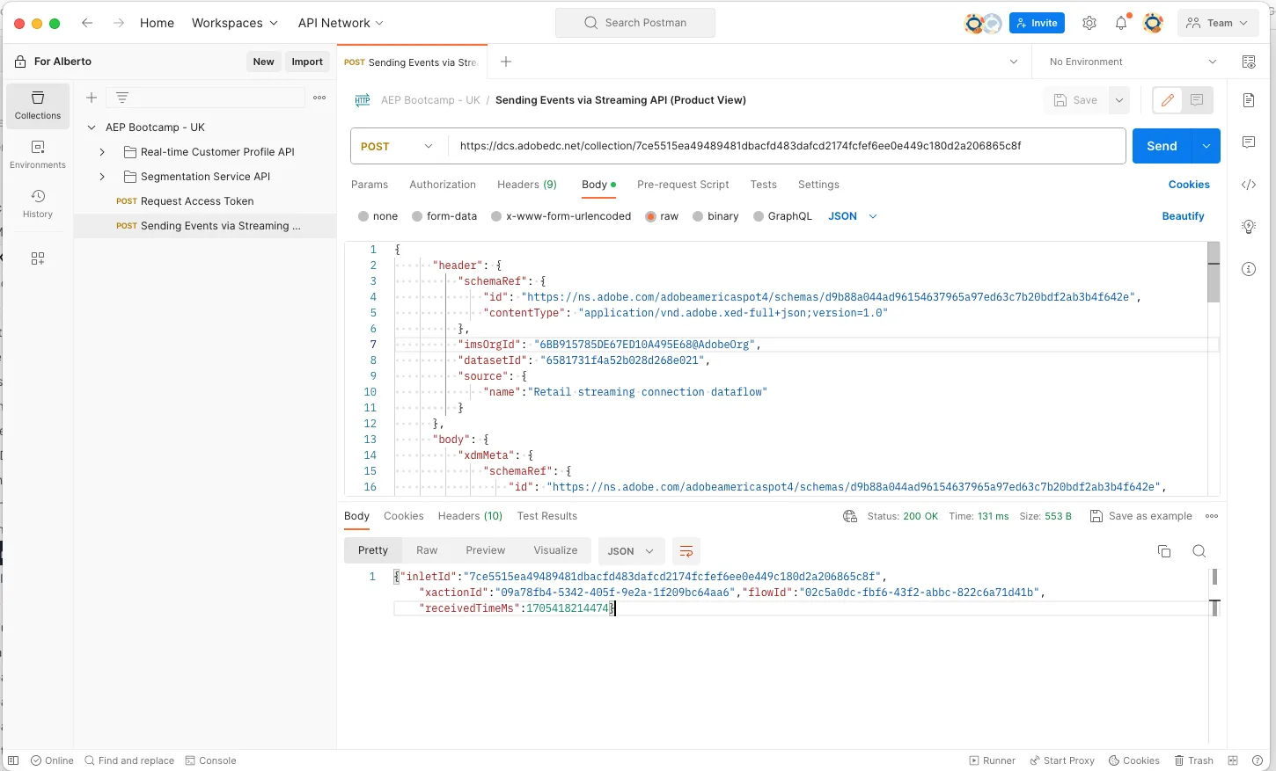This screenshot has height=771, width=1276.
Task: Open the response format JSON dropdown
Action: (631, 551)
